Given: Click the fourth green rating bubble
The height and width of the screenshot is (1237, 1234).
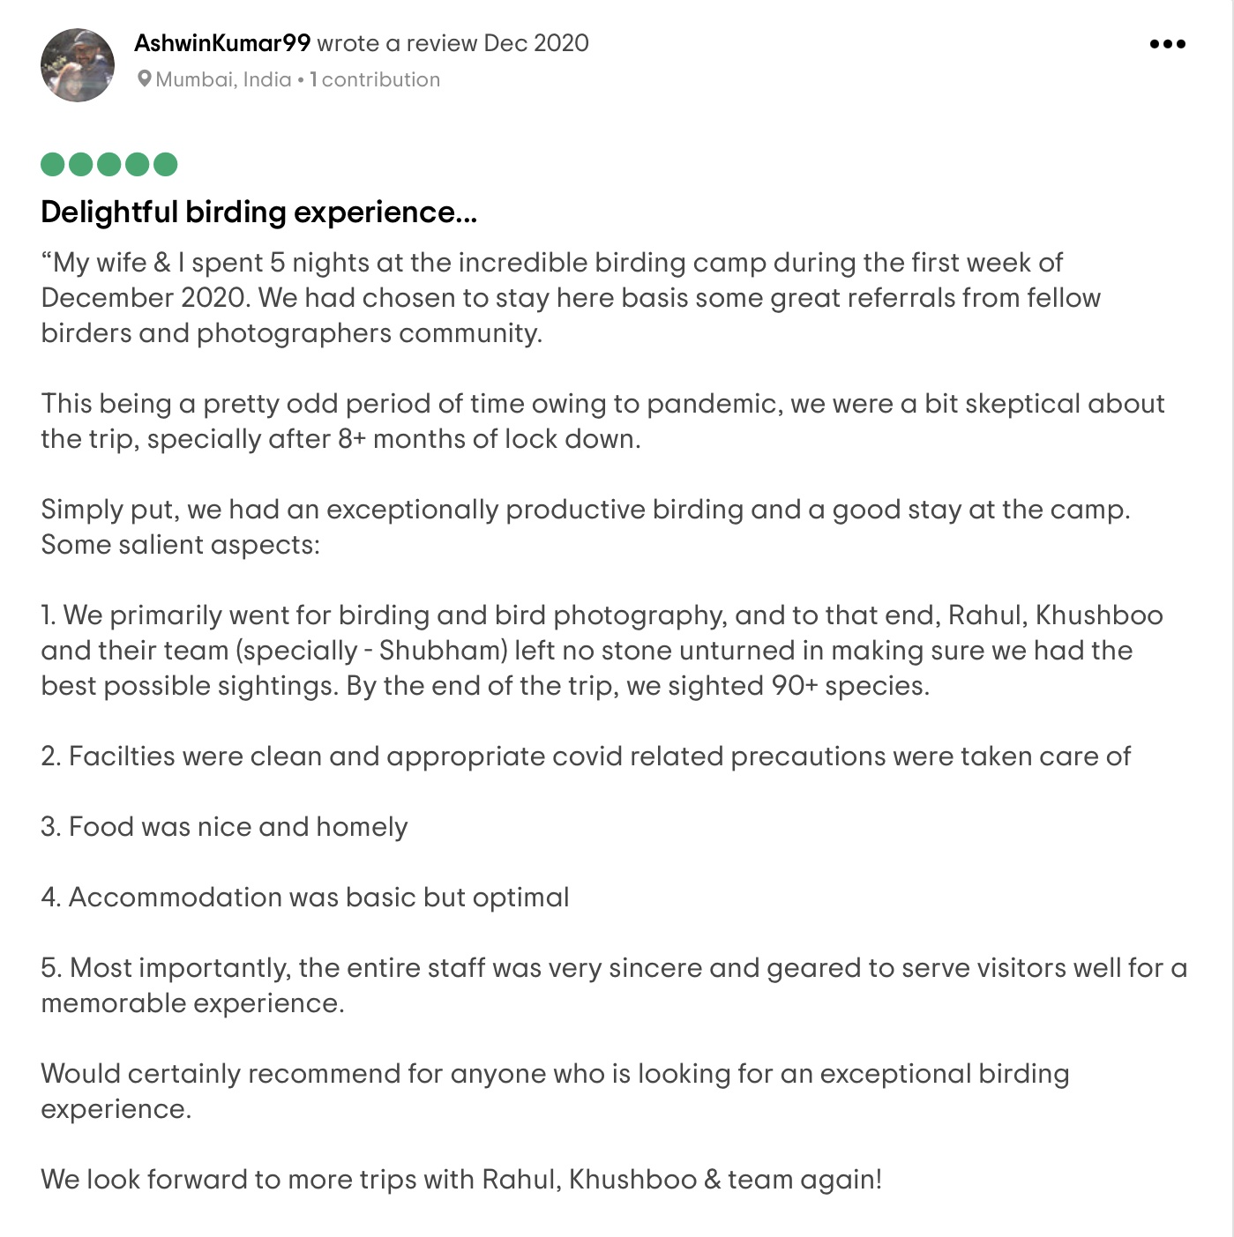Looking at the screenshot, I should point(138,164).
